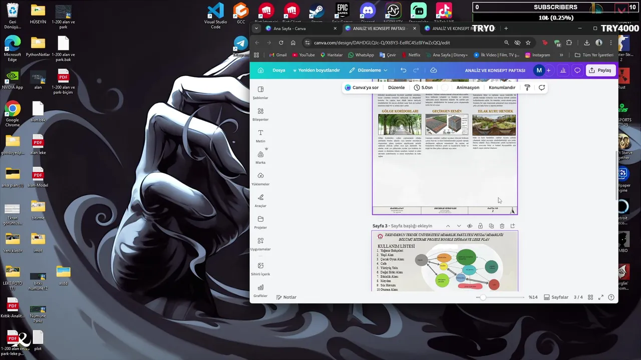This screenshot has height=360, width=641.
Task: Click Yeniden boyutlandır resize button
Action: [x=316, y=70]
